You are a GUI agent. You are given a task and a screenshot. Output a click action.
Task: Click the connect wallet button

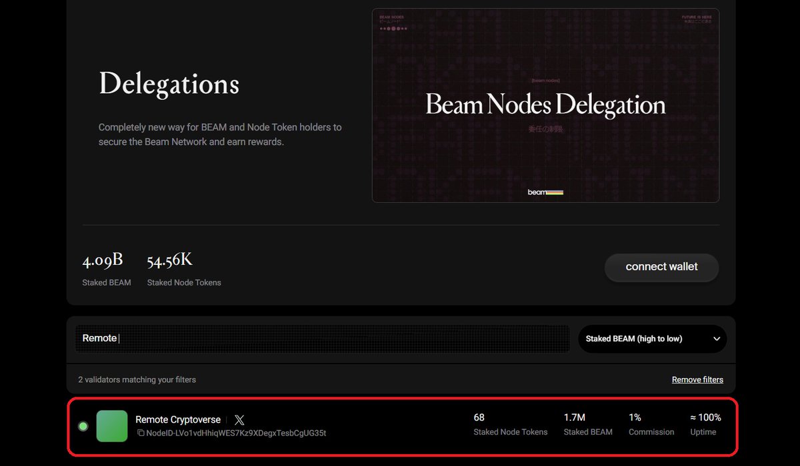pos(661,267)
